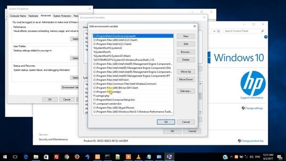This screenshot has height=161, width=286.
Task: Open Google Chrome from the taskbar
Action: click(67, 157)
